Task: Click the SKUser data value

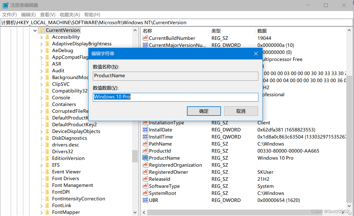Action: coord(265,172)
